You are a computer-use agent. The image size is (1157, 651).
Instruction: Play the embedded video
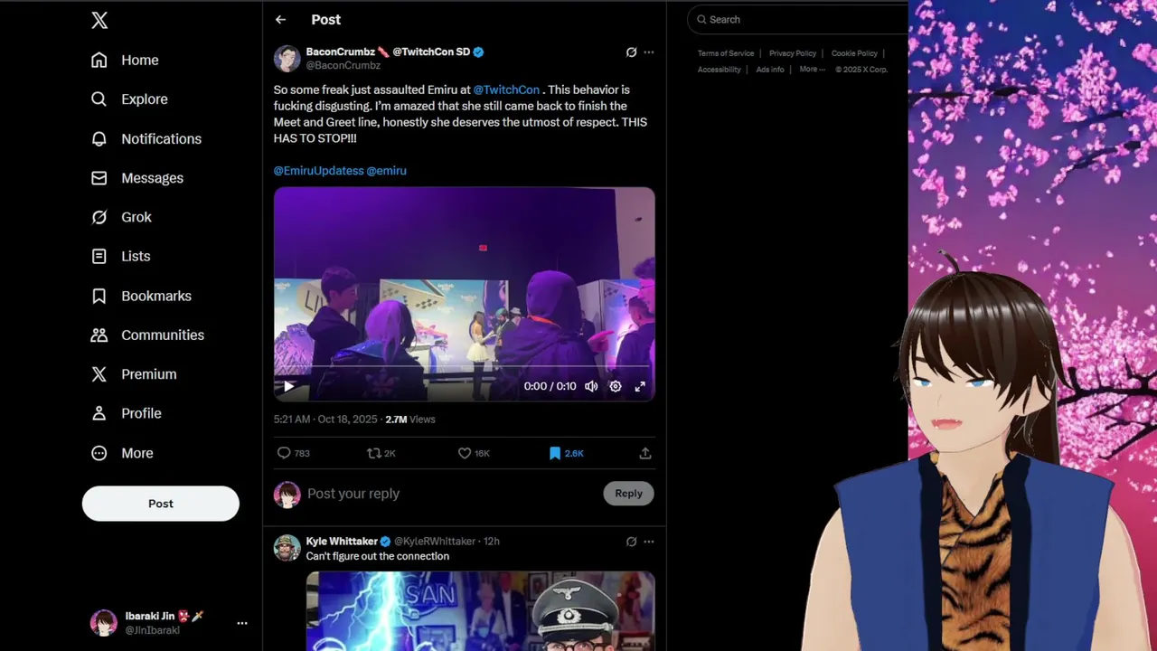coord(288,386)
